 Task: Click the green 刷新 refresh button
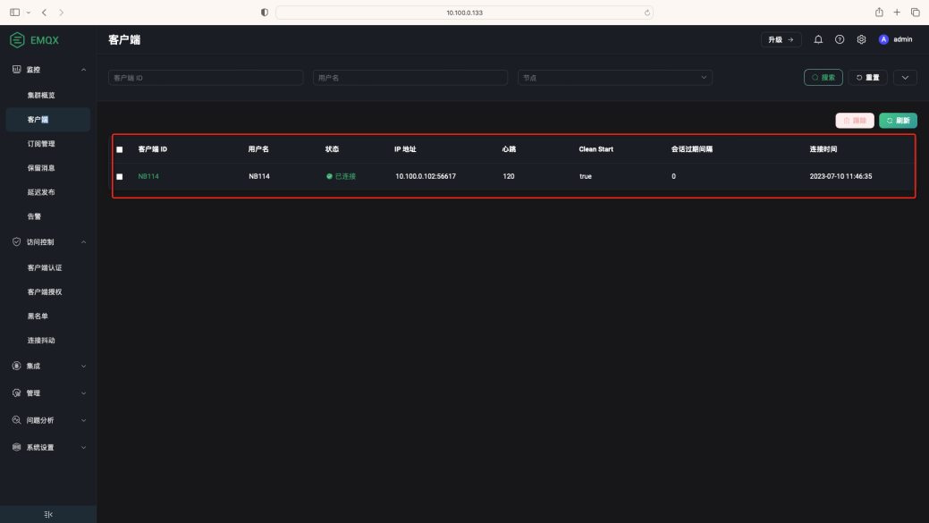pos(898,121)
